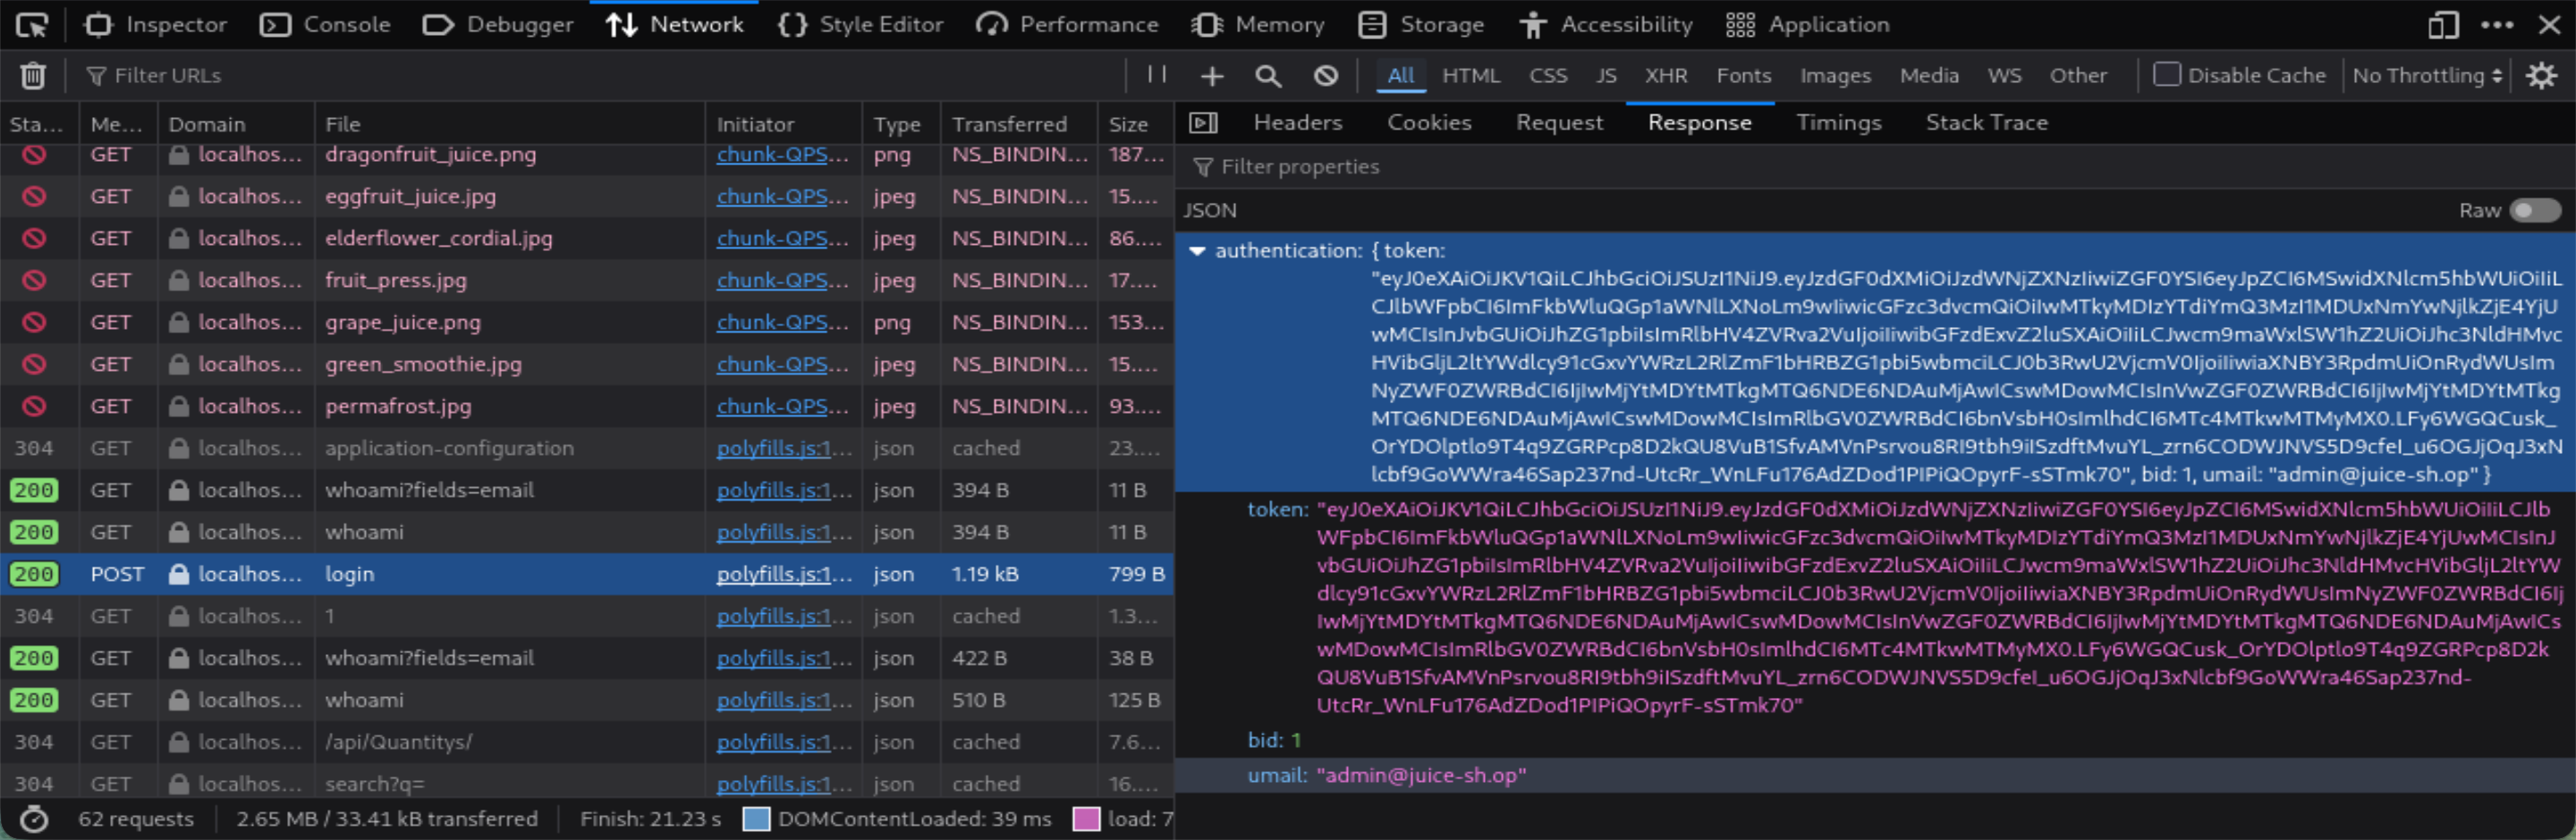Viewport: 2576px width, 840px height.
Task: Open the devtools more options menu
Action: tap(2497, 25)
